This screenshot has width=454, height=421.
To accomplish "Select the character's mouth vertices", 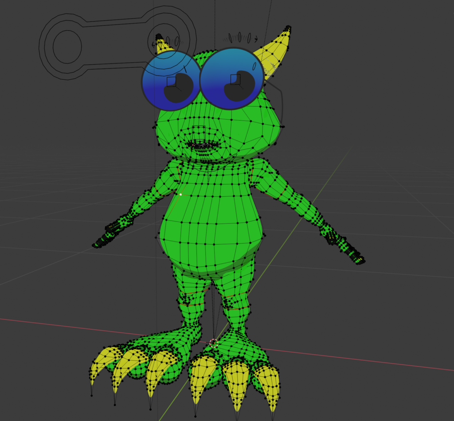I will tap(203, 145).
